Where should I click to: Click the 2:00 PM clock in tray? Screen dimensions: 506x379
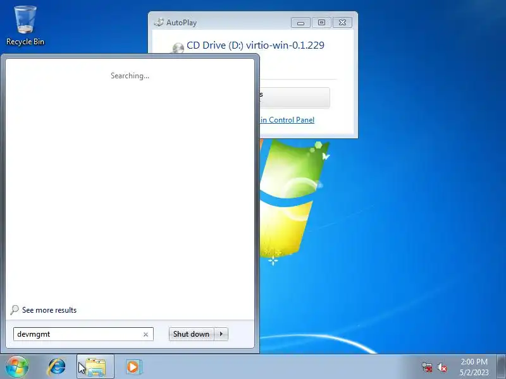[474, 361]
